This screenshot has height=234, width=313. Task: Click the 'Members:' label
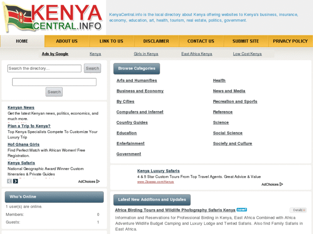click(15, 215)
